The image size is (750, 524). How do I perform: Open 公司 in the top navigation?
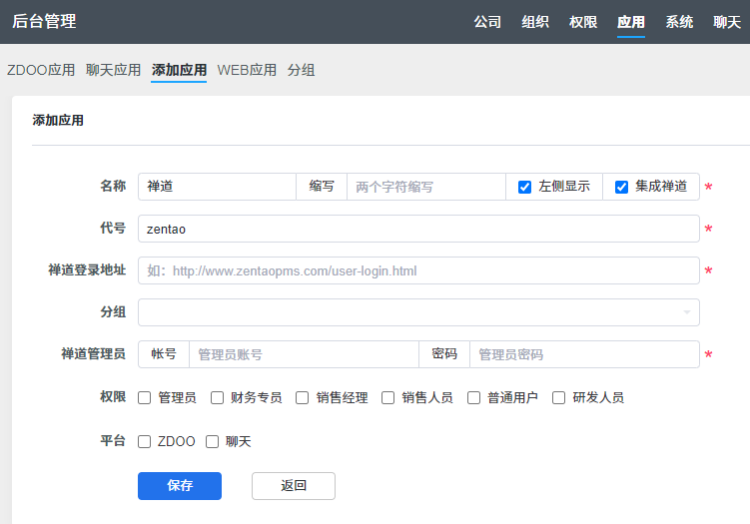click(487, 22)
